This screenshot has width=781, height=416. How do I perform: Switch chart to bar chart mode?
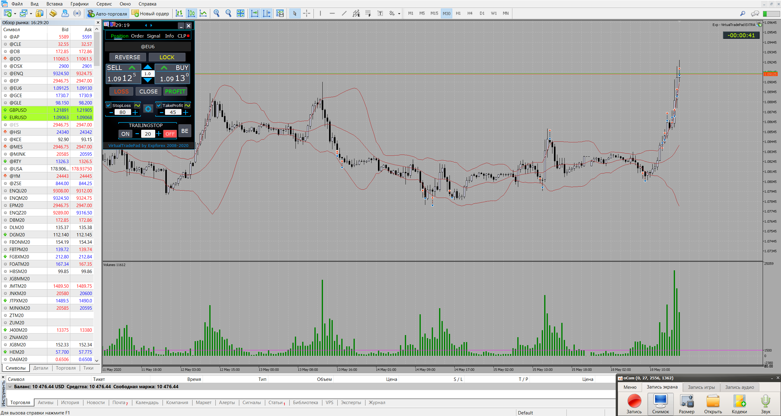pyautogui.click(x=179, y=13)
